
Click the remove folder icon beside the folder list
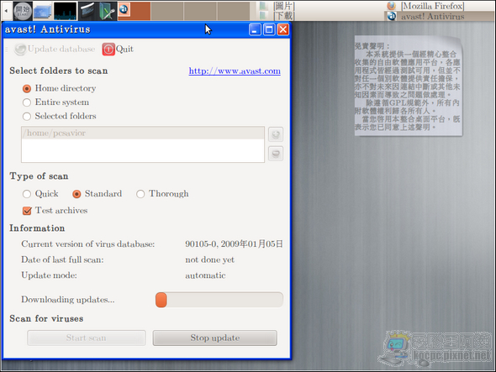point(276,154)
